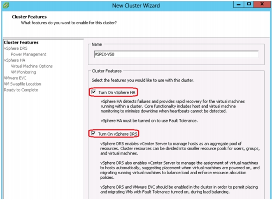272x205 pixels.
Task: Go to vSphere DRS wizard step
Action: [x=16, y=48]
